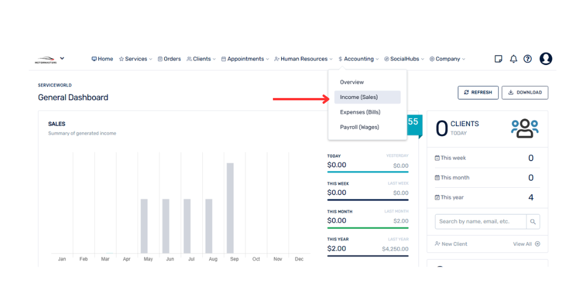Click the Download button
This screenshot has width=576, height=288.
pos(525,93)
